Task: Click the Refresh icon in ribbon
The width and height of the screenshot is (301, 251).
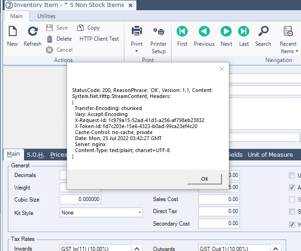Action: [32, 31]
